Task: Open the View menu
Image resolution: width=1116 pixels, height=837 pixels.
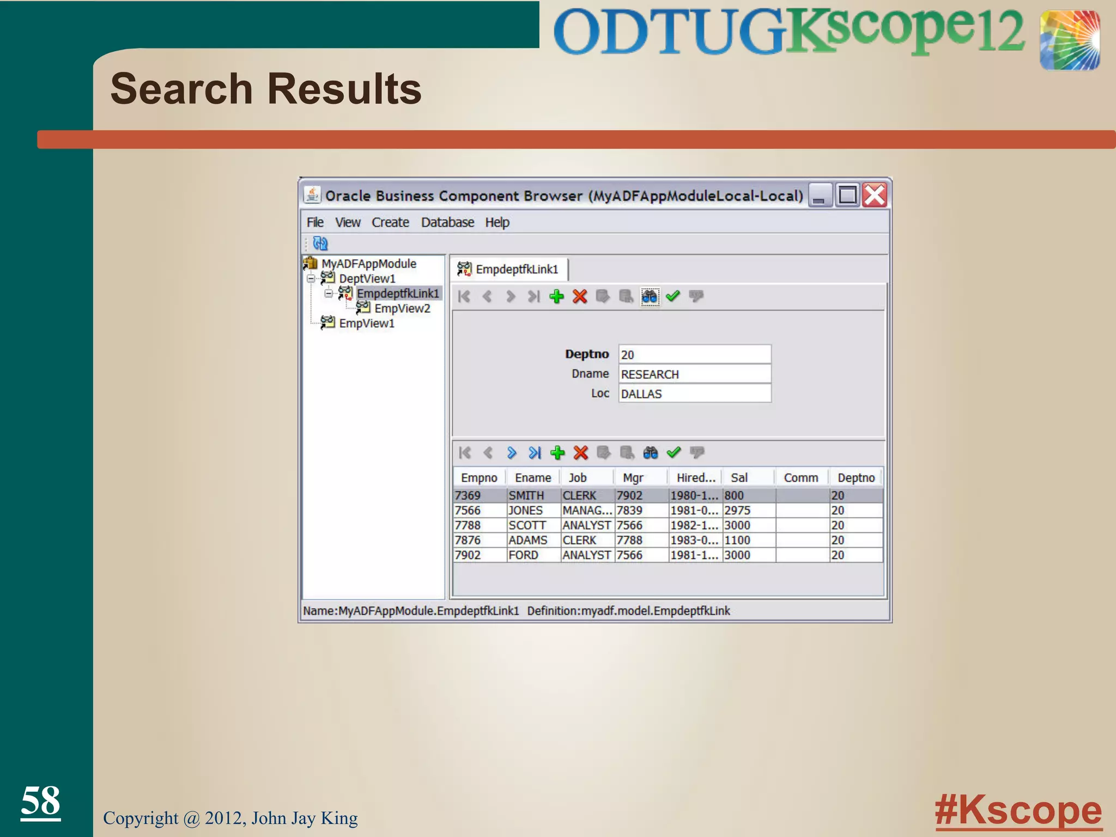Action: tap(348, 222)
